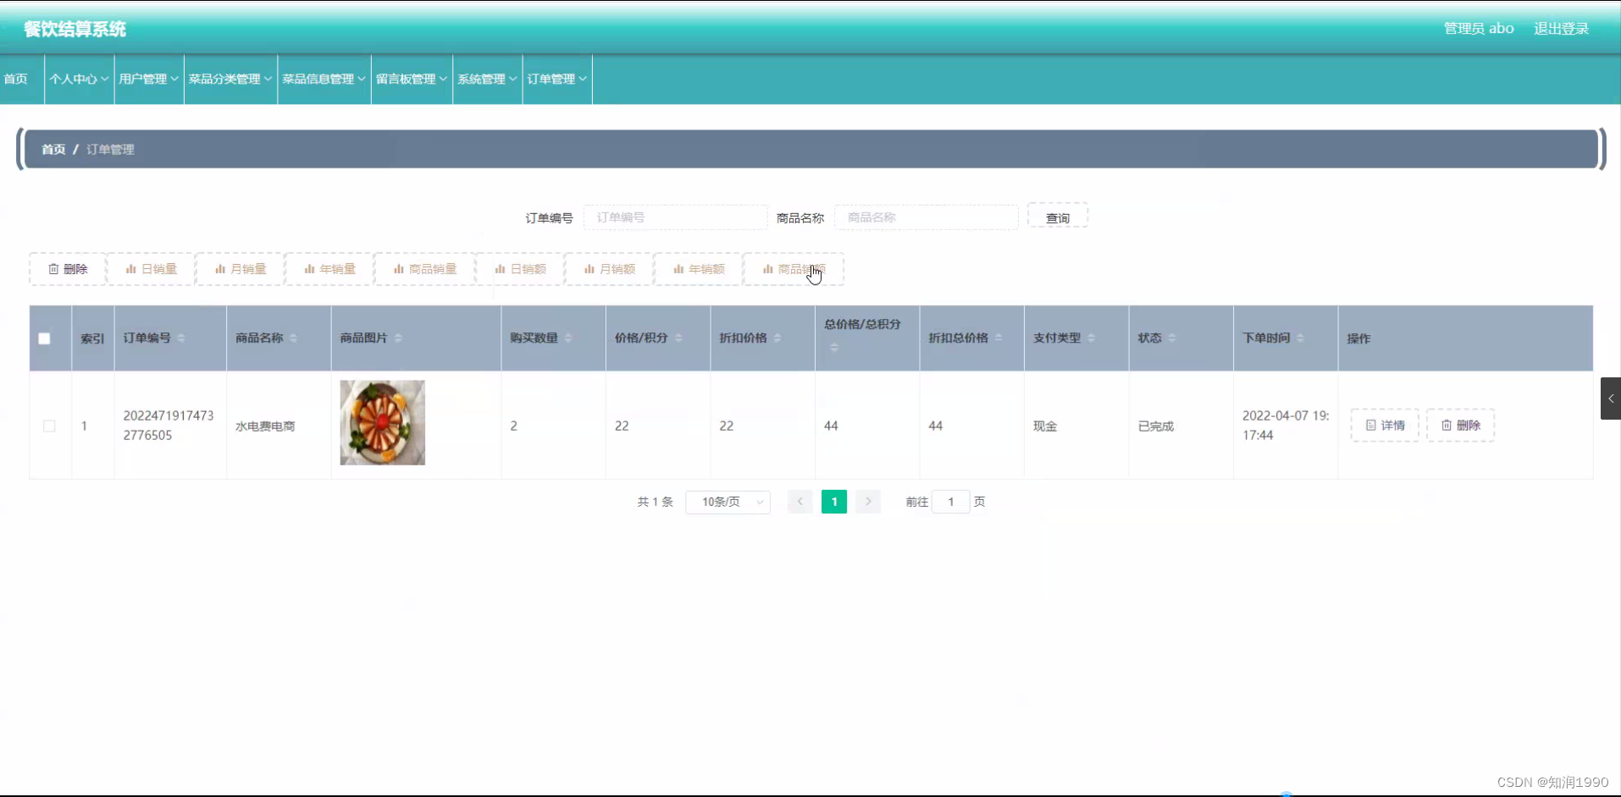Click the 查询 search button
The height and width of the screenshot is (797, 1621).
tap(1057, 217)
